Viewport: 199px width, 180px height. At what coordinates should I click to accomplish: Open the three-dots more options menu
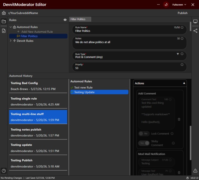(158, 5)
